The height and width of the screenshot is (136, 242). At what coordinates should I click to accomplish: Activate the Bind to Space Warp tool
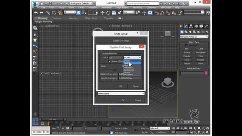tap(60, 13)
